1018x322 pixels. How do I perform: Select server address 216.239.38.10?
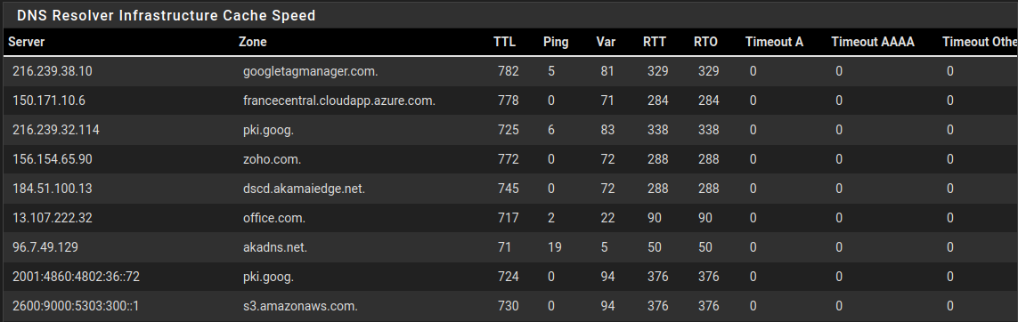[52, 71]
